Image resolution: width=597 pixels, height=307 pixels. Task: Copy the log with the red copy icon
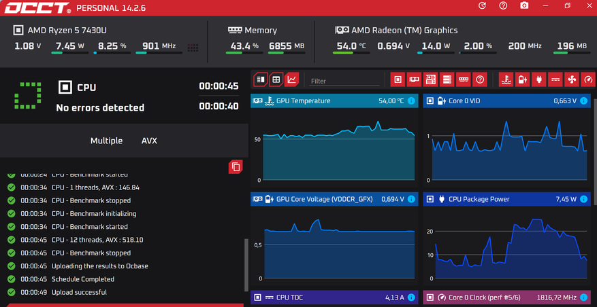(236, 166)
